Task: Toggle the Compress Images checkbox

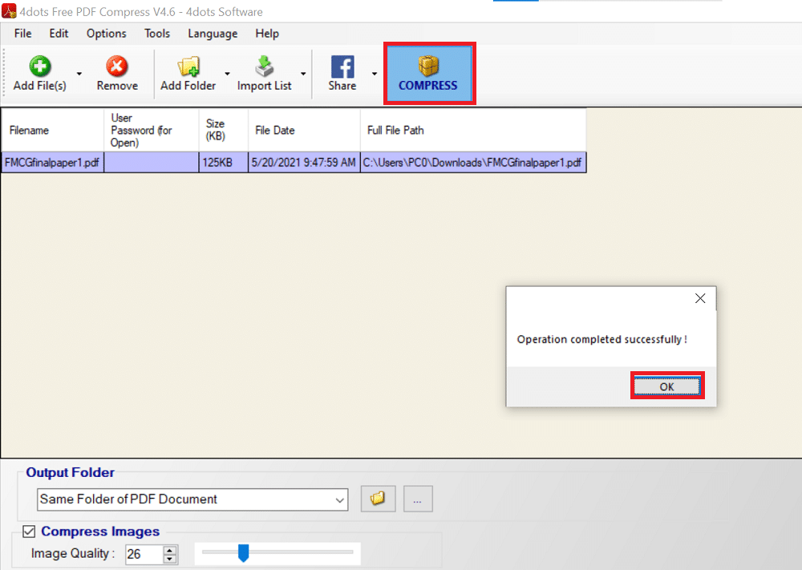Action: tap(29, 532)
